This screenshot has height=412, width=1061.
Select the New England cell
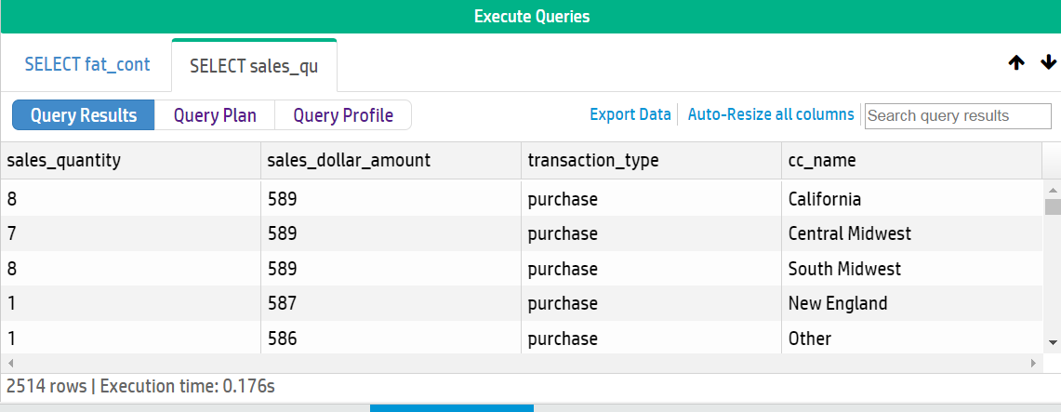click(837, 303)
